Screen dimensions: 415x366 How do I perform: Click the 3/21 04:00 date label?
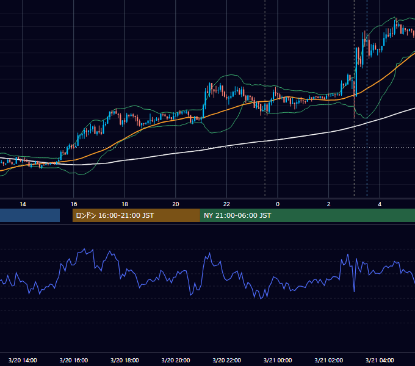380,360
